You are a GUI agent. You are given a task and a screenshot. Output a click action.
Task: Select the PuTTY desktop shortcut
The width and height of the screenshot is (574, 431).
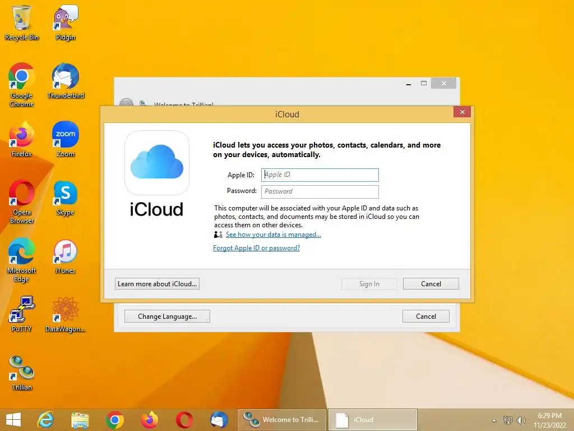[x=22, y=314]
